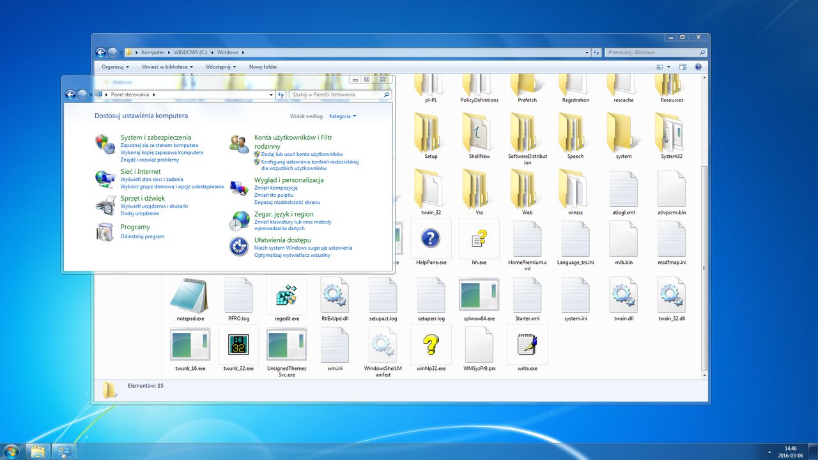Refresh the Explorer folder view
Image resolution: width=818 pixels, height=460 pixels.
click(596, 52)
